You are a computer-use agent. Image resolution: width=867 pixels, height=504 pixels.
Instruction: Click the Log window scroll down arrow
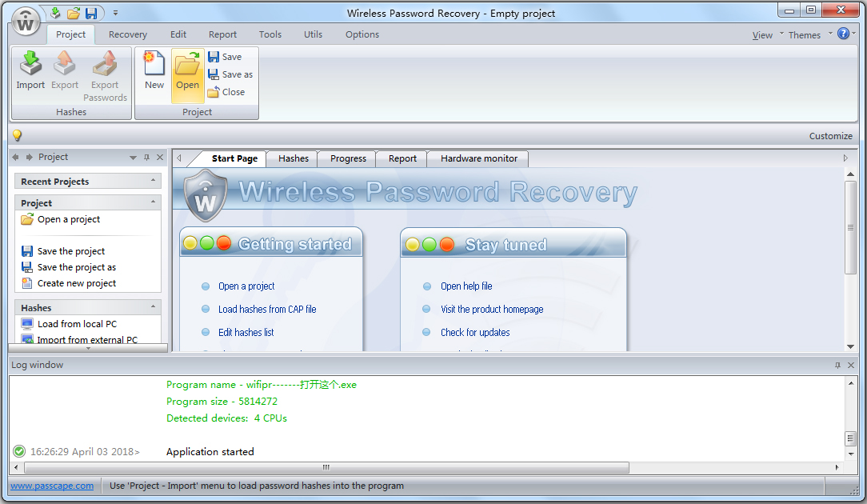point(851,454)
